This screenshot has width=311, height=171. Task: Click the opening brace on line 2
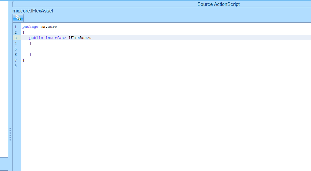[x=23, y=32]
